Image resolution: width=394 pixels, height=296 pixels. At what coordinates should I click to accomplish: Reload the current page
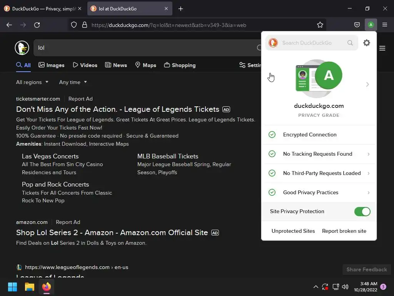coord(37,25)
